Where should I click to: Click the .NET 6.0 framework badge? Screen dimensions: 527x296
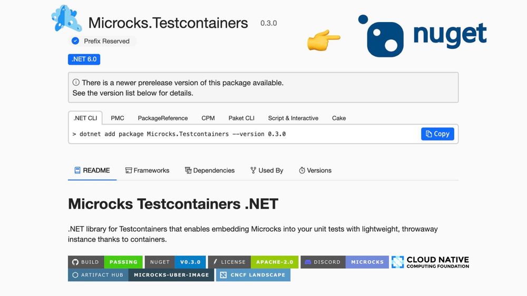[84, 59]
